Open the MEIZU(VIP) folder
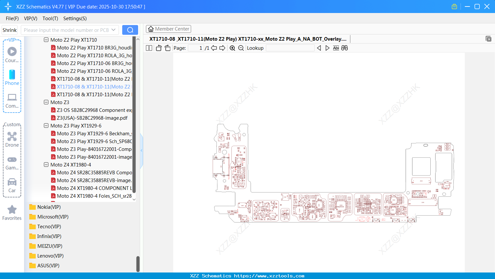 tap(46, 246)
